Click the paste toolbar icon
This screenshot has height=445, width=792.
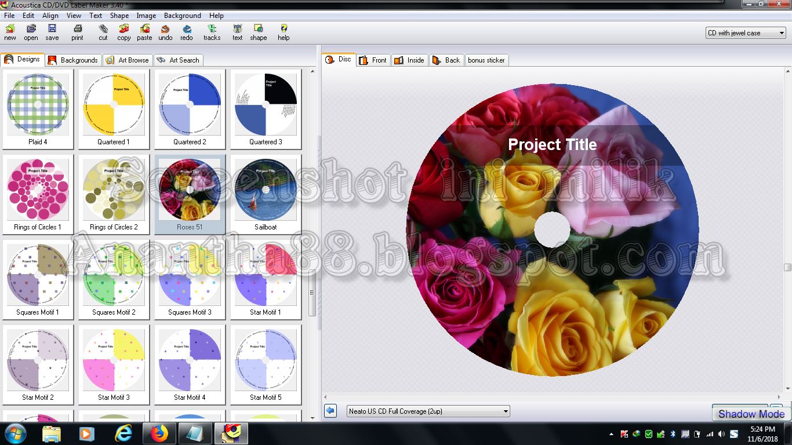pos(144,32)
